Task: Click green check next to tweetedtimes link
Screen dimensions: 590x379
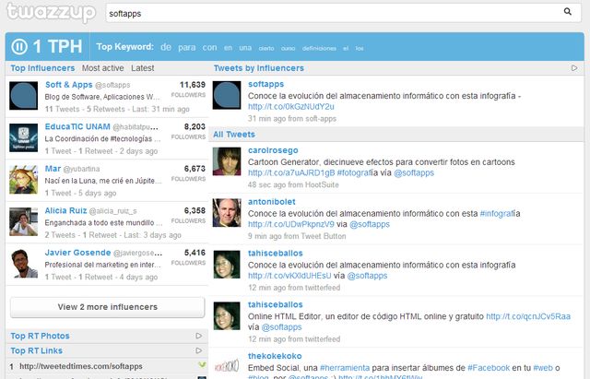Action: [202, 364]
